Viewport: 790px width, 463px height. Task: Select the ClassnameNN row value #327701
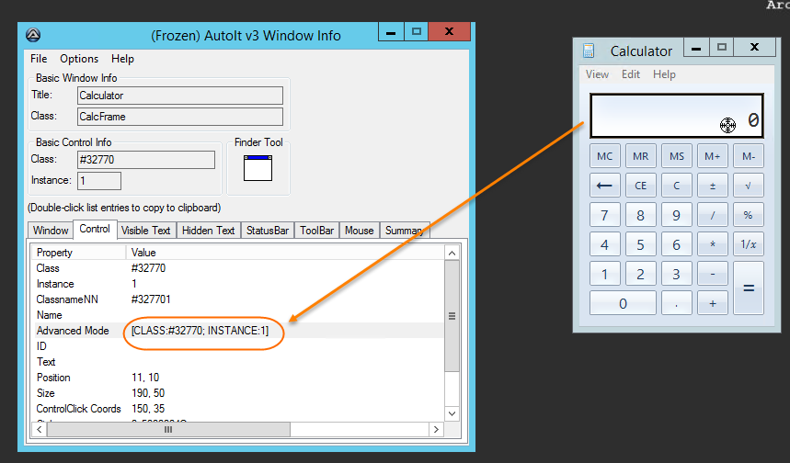tap(151, 299)
